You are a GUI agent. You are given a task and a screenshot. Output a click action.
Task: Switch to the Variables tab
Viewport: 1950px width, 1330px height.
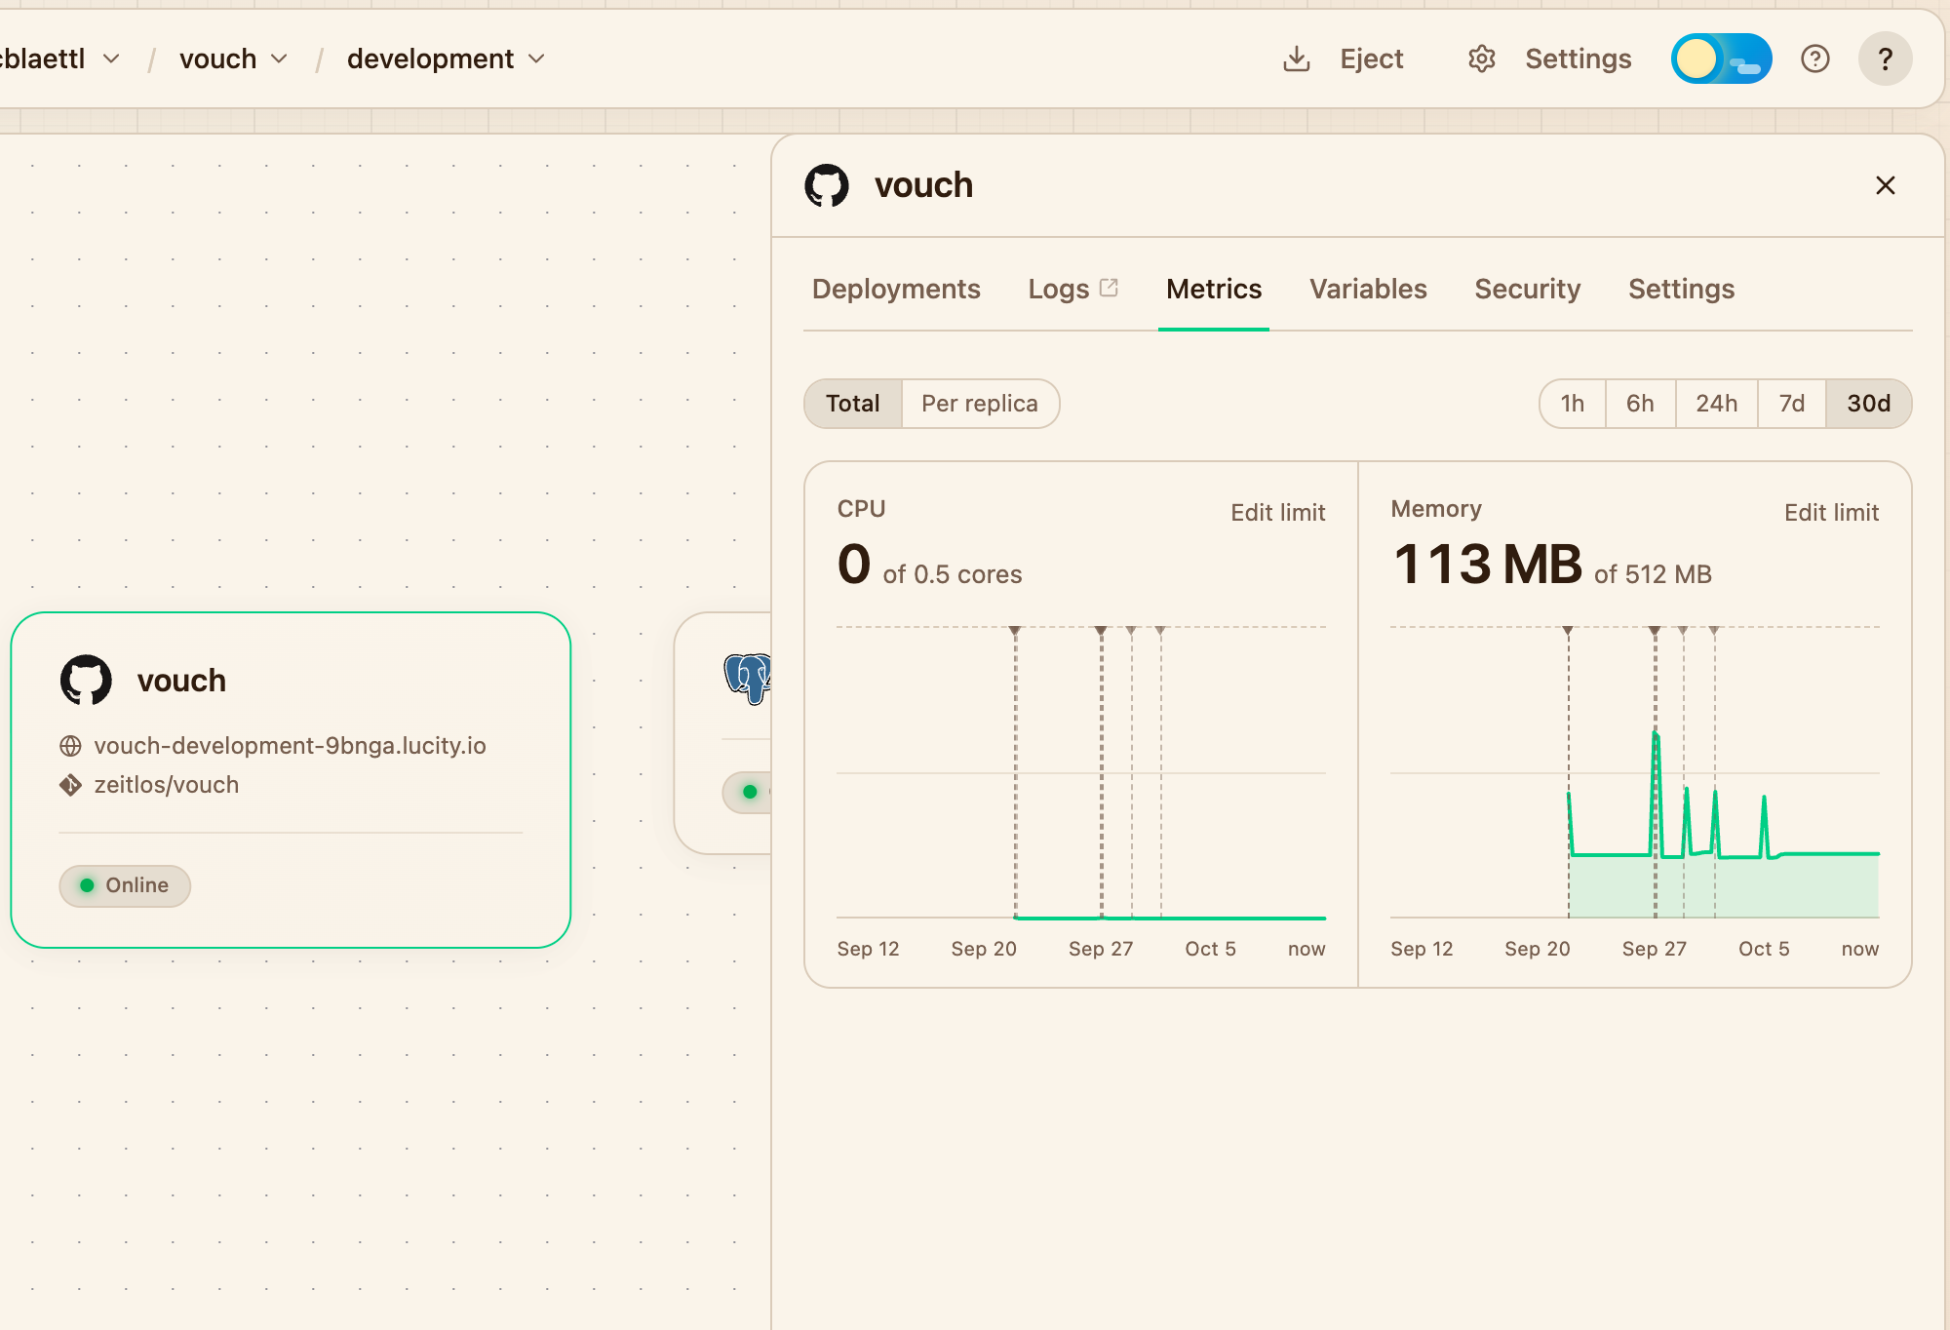click(x=1368, y=289)
